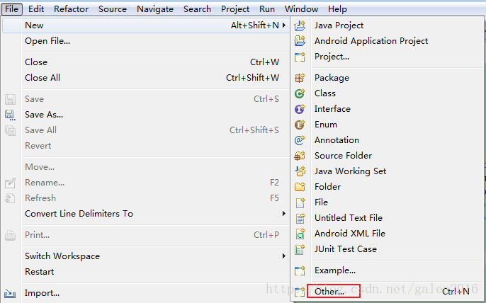The height and width of the screenshot is (303, 486).
Task: Click the Java Working Set icon
Action: pyautogui.click(x=300, y=171)
